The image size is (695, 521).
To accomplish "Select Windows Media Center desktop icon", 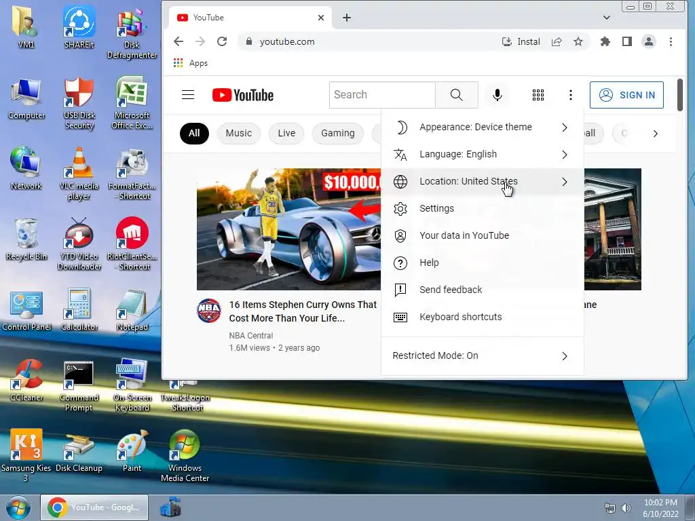I will point(185,455).
